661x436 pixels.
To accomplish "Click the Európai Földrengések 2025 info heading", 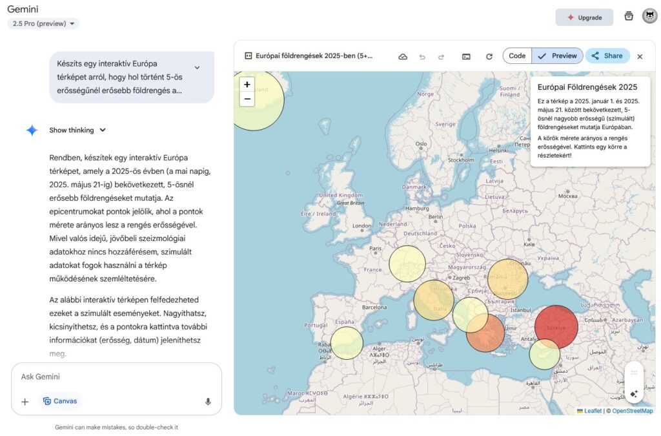I will tap(587, 87).
